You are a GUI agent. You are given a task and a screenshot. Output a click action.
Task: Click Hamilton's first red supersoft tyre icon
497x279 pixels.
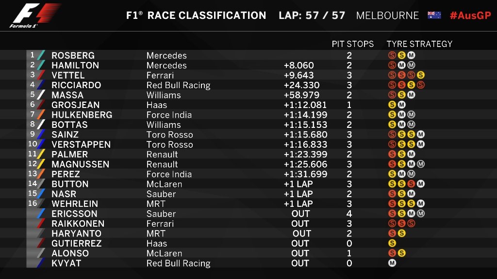pos(392,65)
